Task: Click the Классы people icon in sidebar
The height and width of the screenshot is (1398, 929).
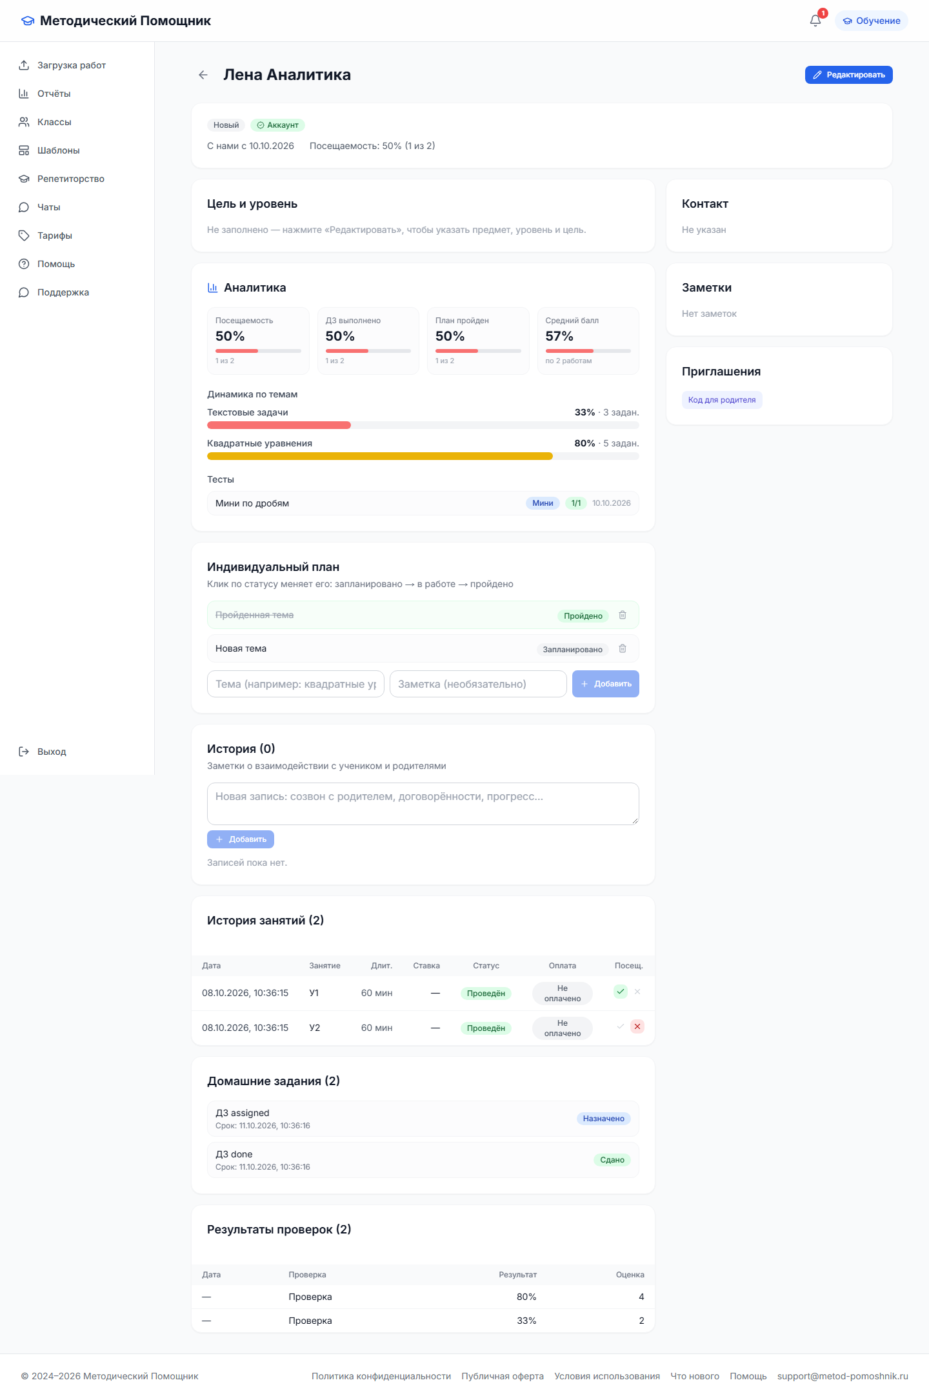Action: 24,122
